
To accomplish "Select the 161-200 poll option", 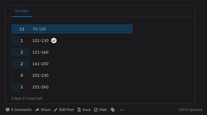I will point(40,64).
